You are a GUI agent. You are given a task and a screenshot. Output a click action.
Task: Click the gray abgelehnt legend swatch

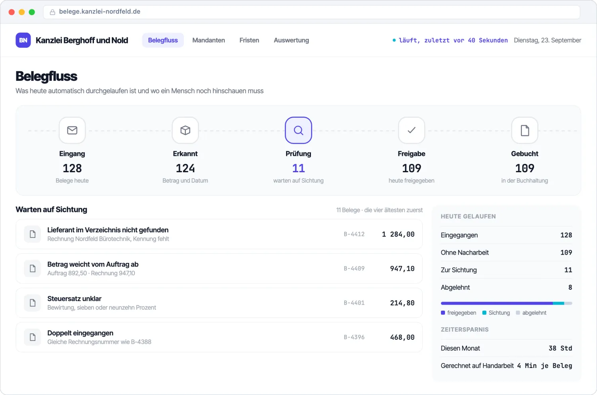pyautogui.click(x=518, y=313)
